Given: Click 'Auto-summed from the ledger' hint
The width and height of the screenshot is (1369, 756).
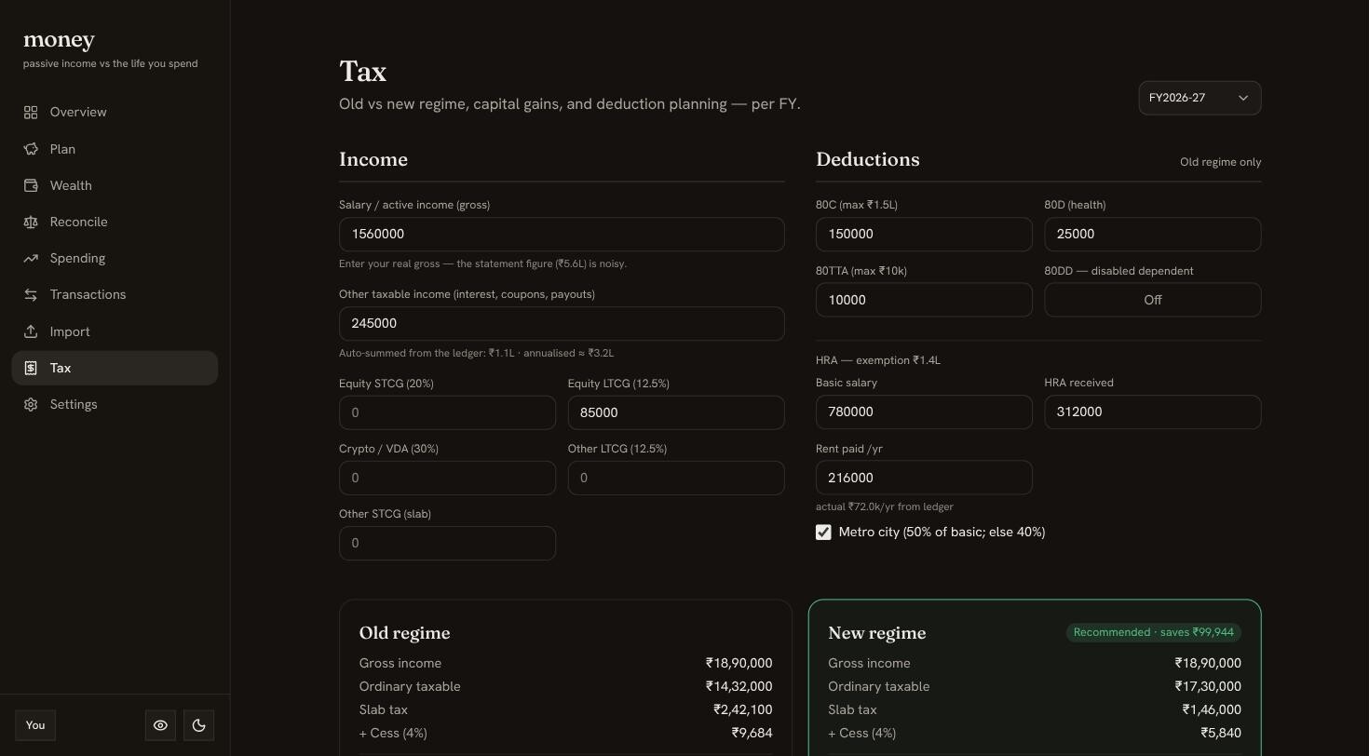Looking at the screenshot, I should point(476,353).
